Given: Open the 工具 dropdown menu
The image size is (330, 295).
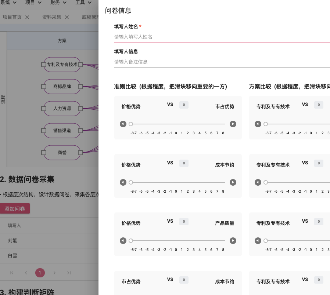Looking at the screenshot, I should click(83, 3).
